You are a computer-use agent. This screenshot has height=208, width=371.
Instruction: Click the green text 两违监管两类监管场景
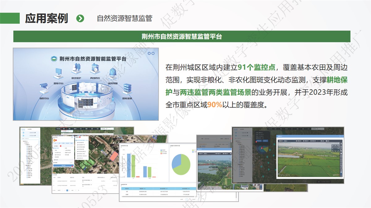(x=216, y=92)
